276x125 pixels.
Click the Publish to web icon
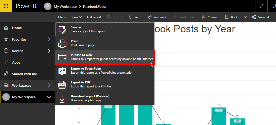click(x=62, y=57)
